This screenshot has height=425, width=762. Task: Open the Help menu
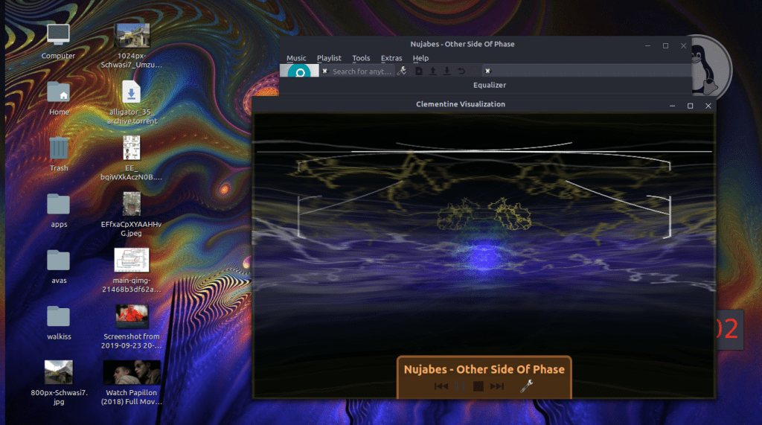420,58
